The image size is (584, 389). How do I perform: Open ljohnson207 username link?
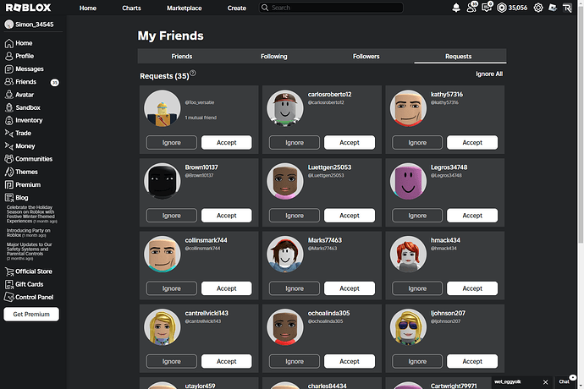click(448, 314)
